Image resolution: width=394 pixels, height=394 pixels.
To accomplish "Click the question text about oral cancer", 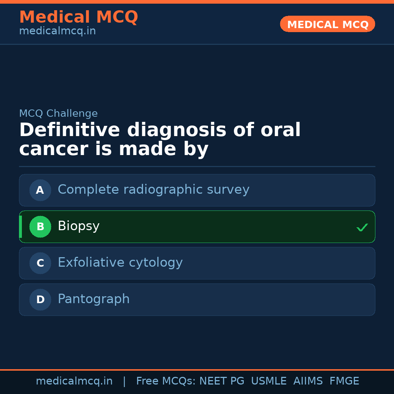I will click(x=160, y=139).
